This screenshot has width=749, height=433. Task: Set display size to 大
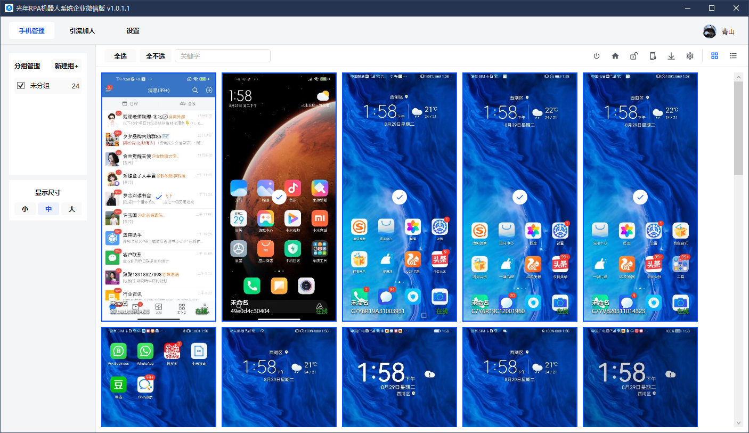(71, 209)
